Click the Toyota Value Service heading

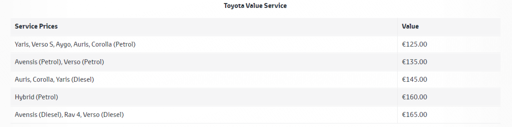(255, 6)
